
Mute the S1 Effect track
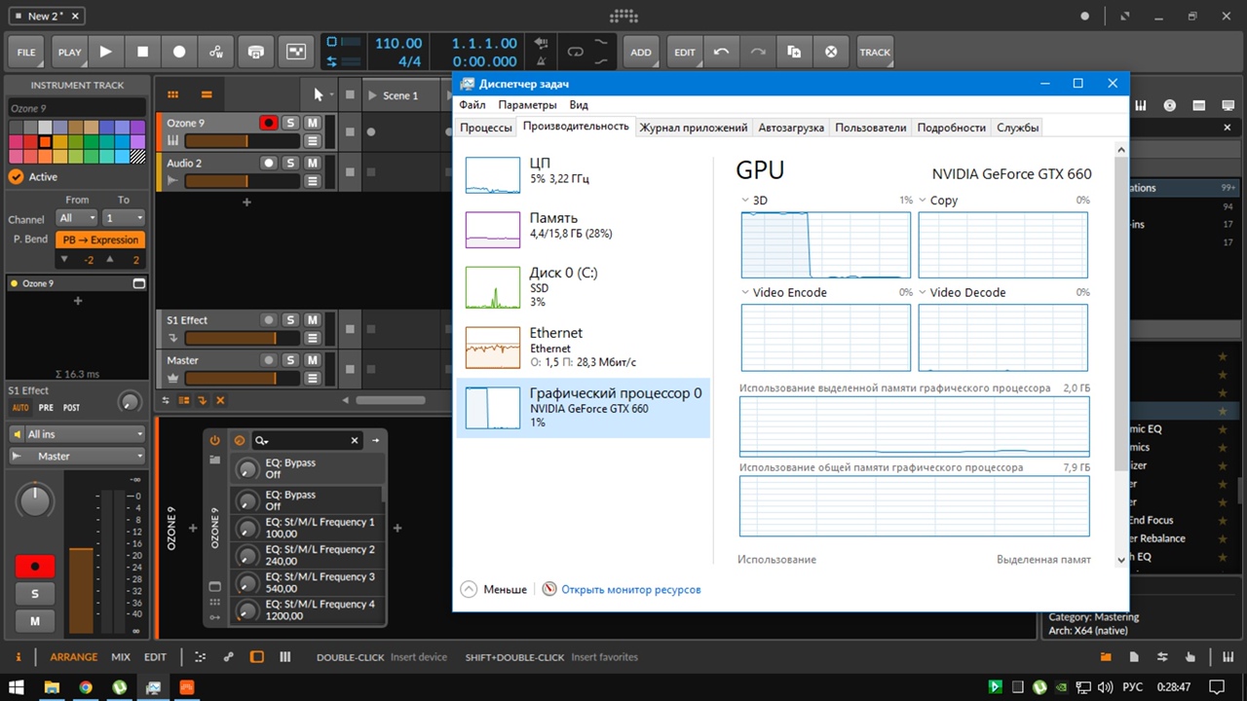coord(312,319)
